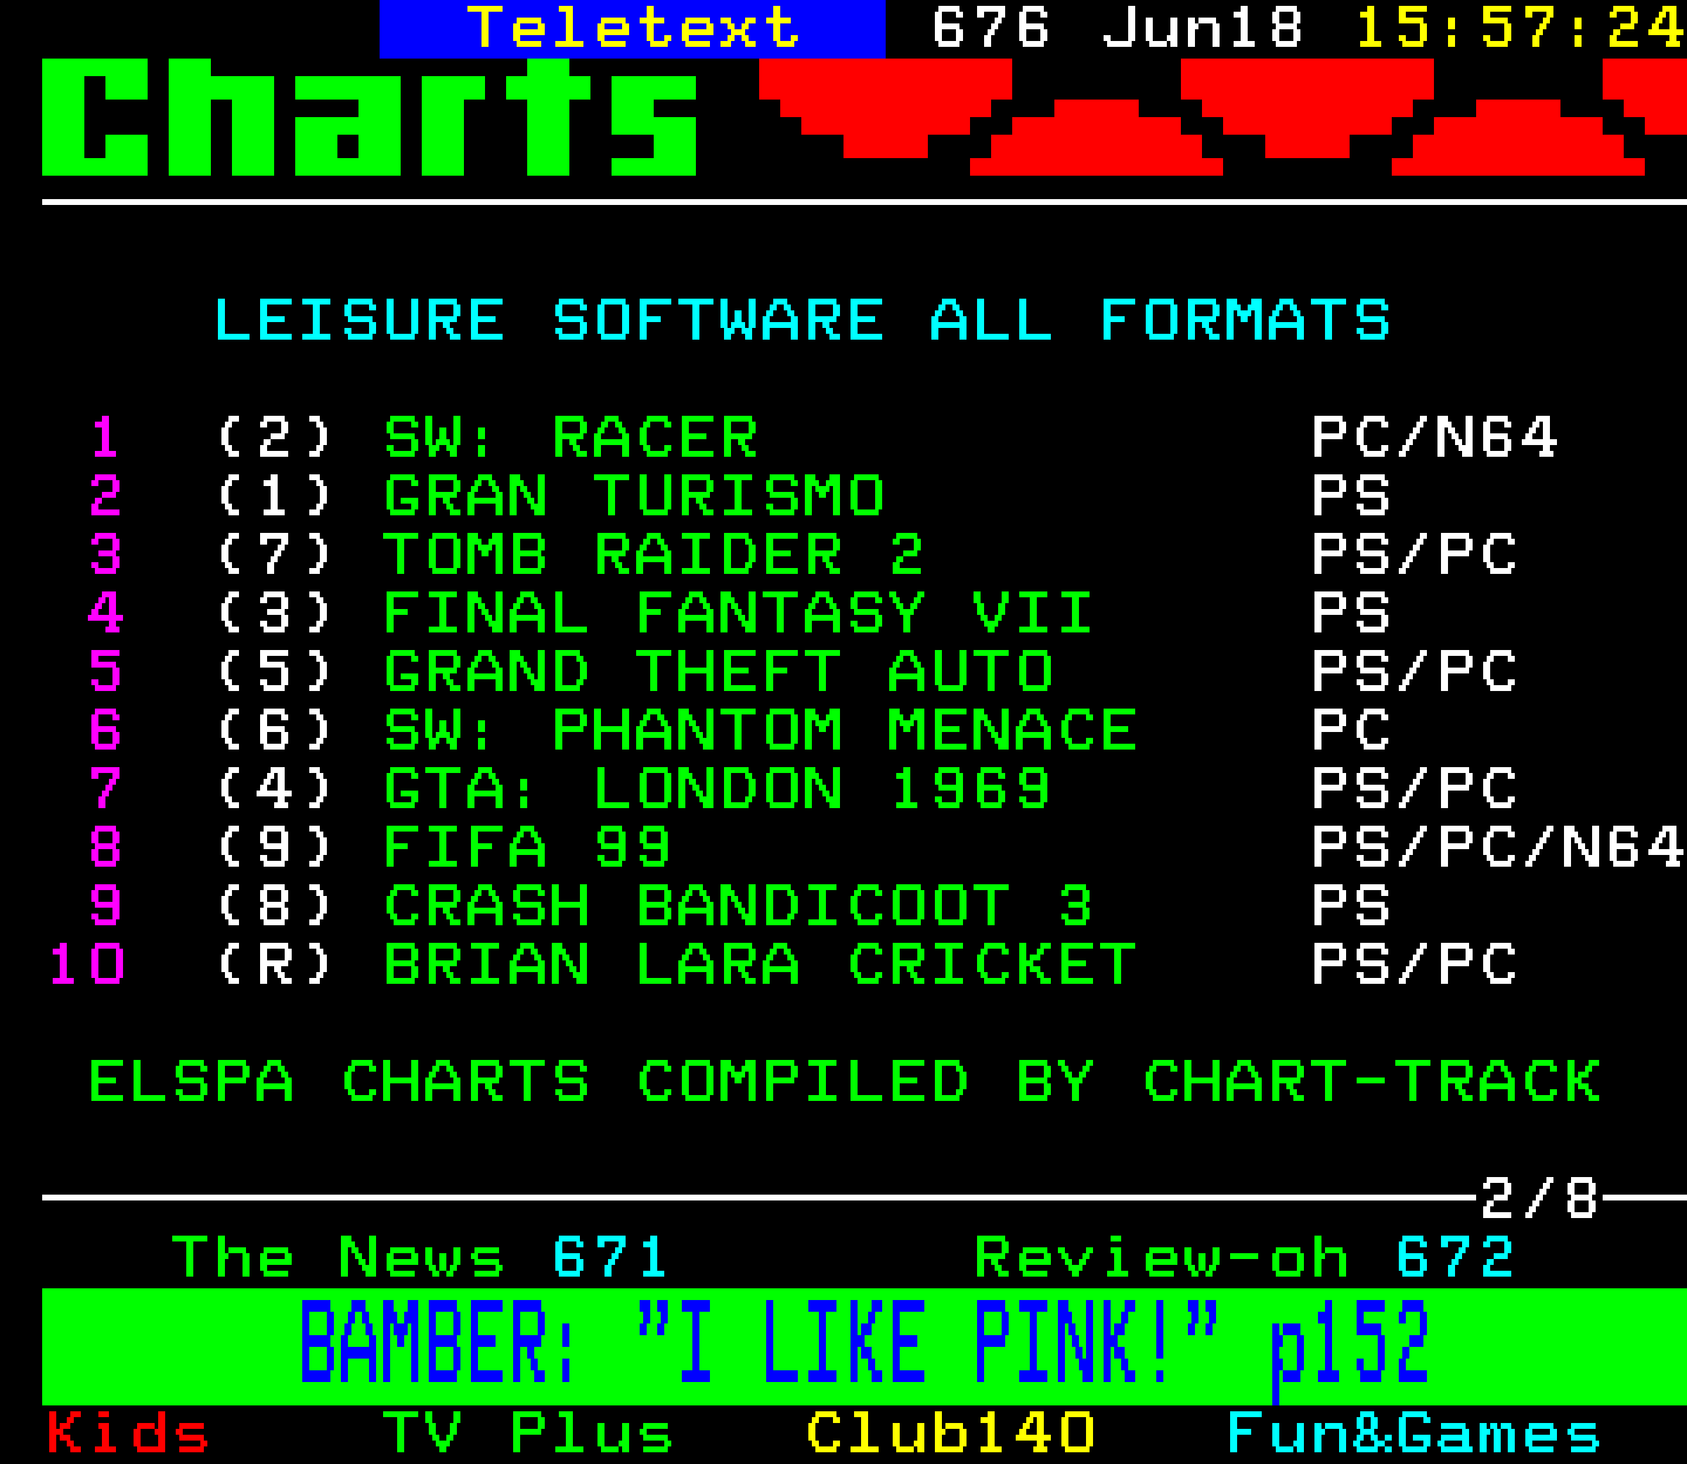Click 'LEISURE SOFTWARE ALL FORMATS' heading

pyautogui.click(x=802, y=319)
